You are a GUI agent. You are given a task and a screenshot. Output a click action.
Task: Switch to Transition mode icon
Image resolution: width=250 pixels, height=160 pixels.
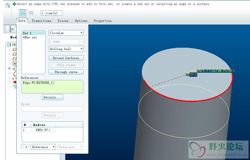pos(31,13)
